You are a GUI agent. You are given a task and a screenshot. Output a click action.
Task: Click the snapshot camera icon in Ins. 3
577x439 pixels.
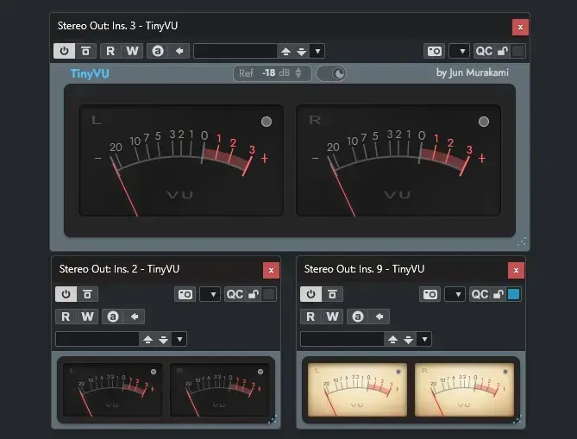coord(434,51)
